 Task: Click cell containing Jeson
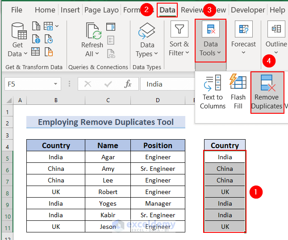pos(108,227)
